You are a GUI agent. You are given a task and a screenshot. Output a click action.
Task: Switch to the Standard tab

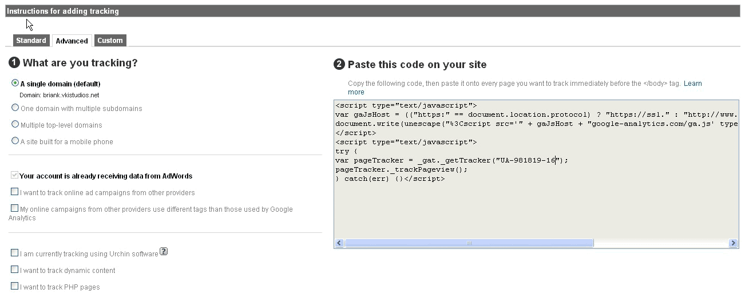31,40
